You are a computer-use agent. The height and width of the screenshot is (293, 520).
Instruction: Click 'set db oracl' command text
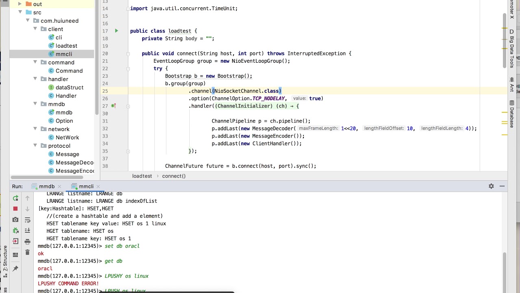122,246
